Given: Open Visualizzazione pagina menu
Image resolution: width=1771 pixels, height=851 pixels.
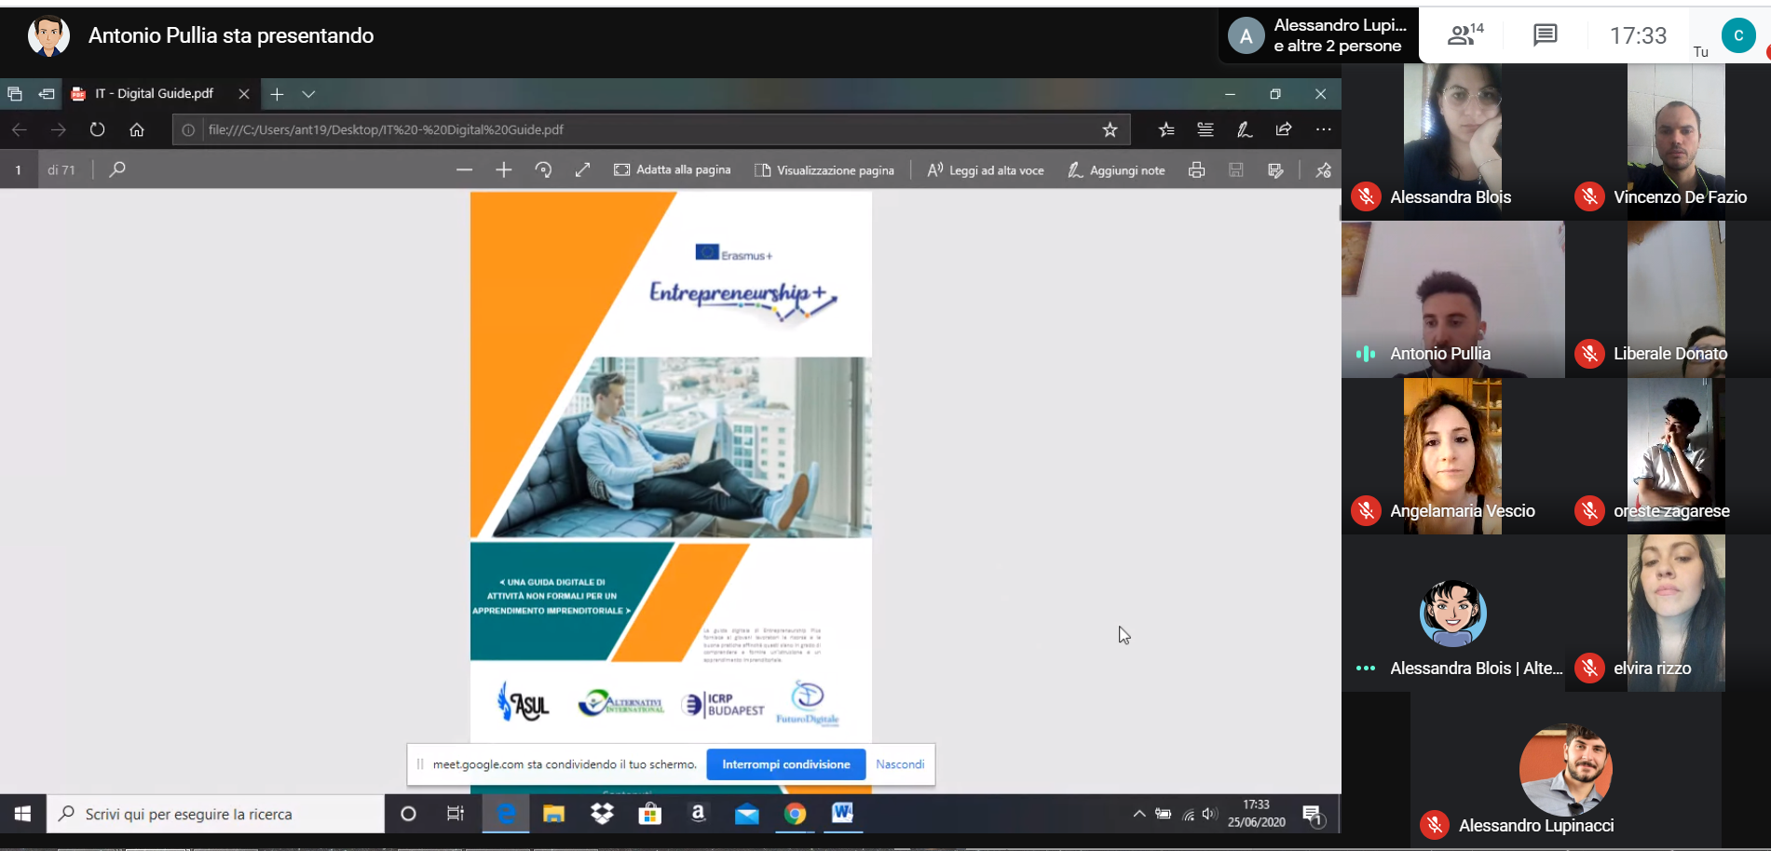Looking at the screenshot, I should (824, 169).
